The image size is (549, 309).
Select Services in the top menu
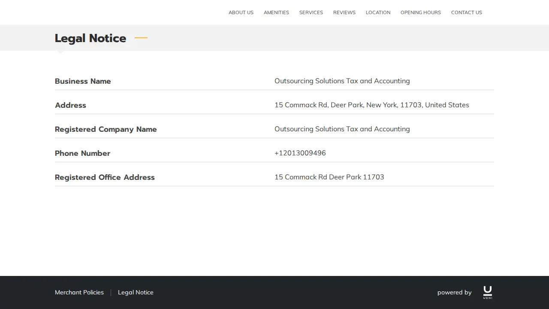click(311, 12)
